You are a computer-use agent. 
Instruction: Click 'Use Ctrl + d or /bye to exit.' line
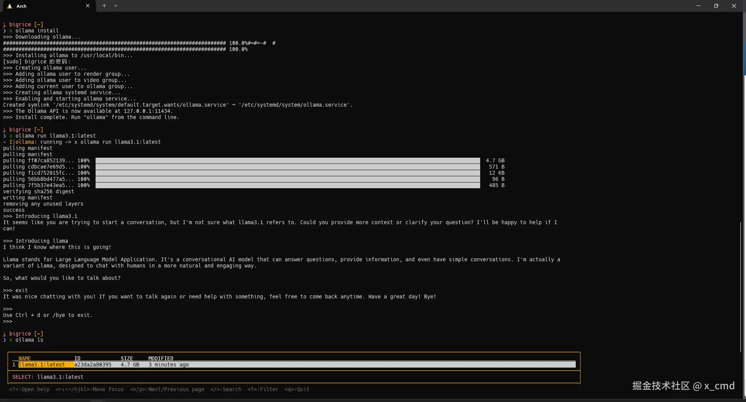tap(48, 315)
